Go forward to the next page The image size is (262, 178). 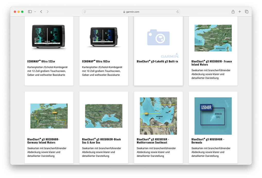pyautogui.click(x=48, y=12)
